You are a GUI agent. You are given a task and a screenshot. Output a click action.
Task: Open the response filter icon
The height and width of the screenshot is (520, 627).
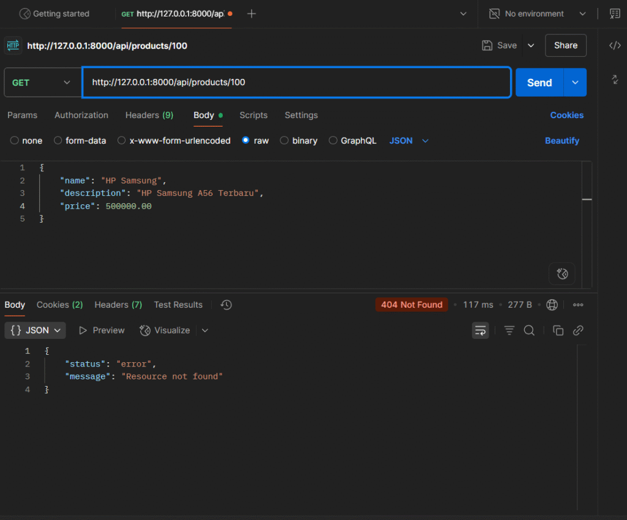pyautogui.click(x=509, y=330)
